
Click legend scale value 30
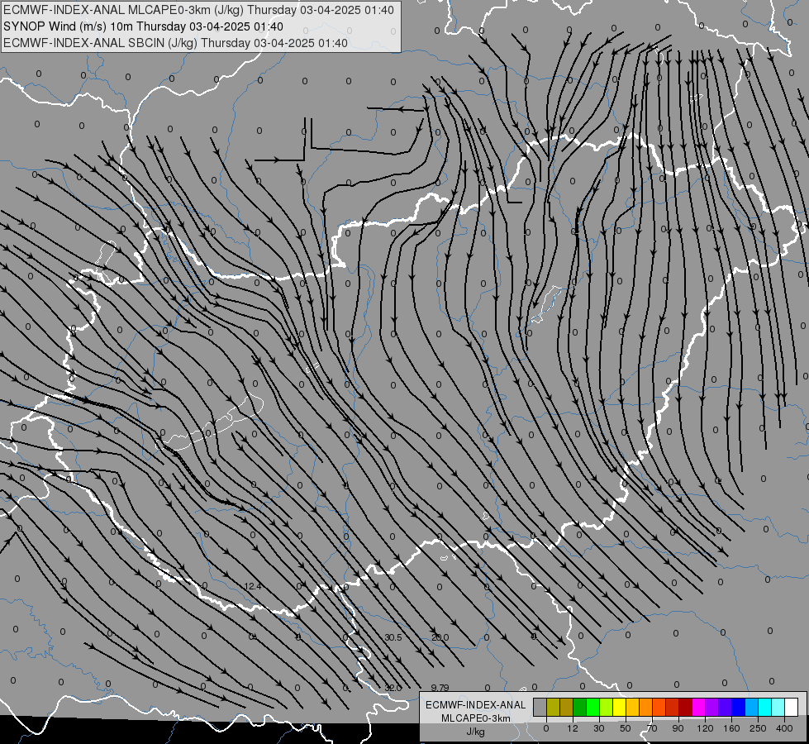point(599,728)
